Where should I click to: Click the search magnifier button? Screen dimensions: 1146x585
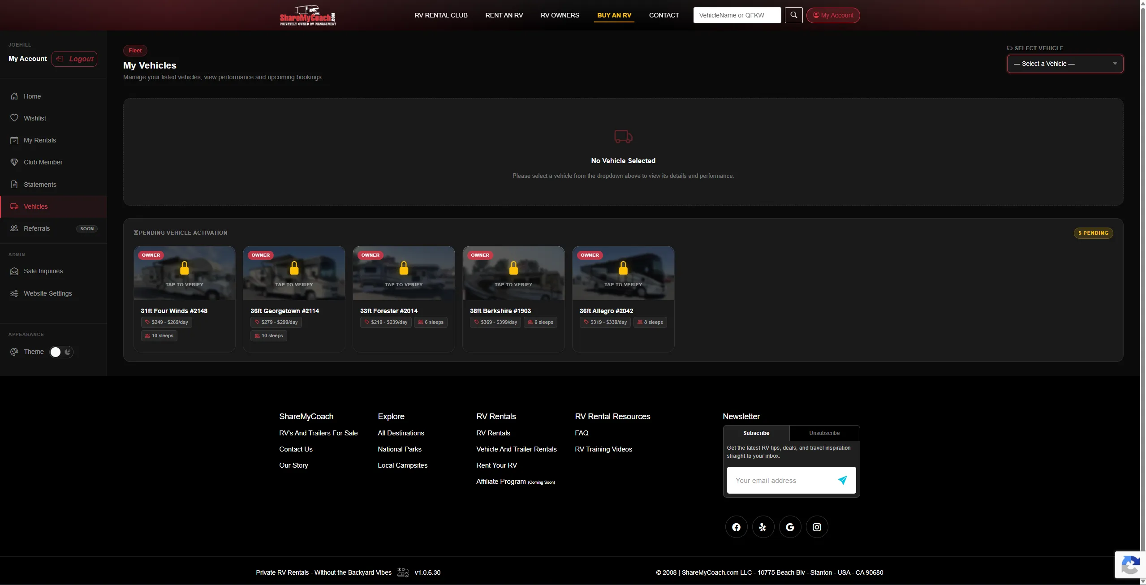point(793,15)
